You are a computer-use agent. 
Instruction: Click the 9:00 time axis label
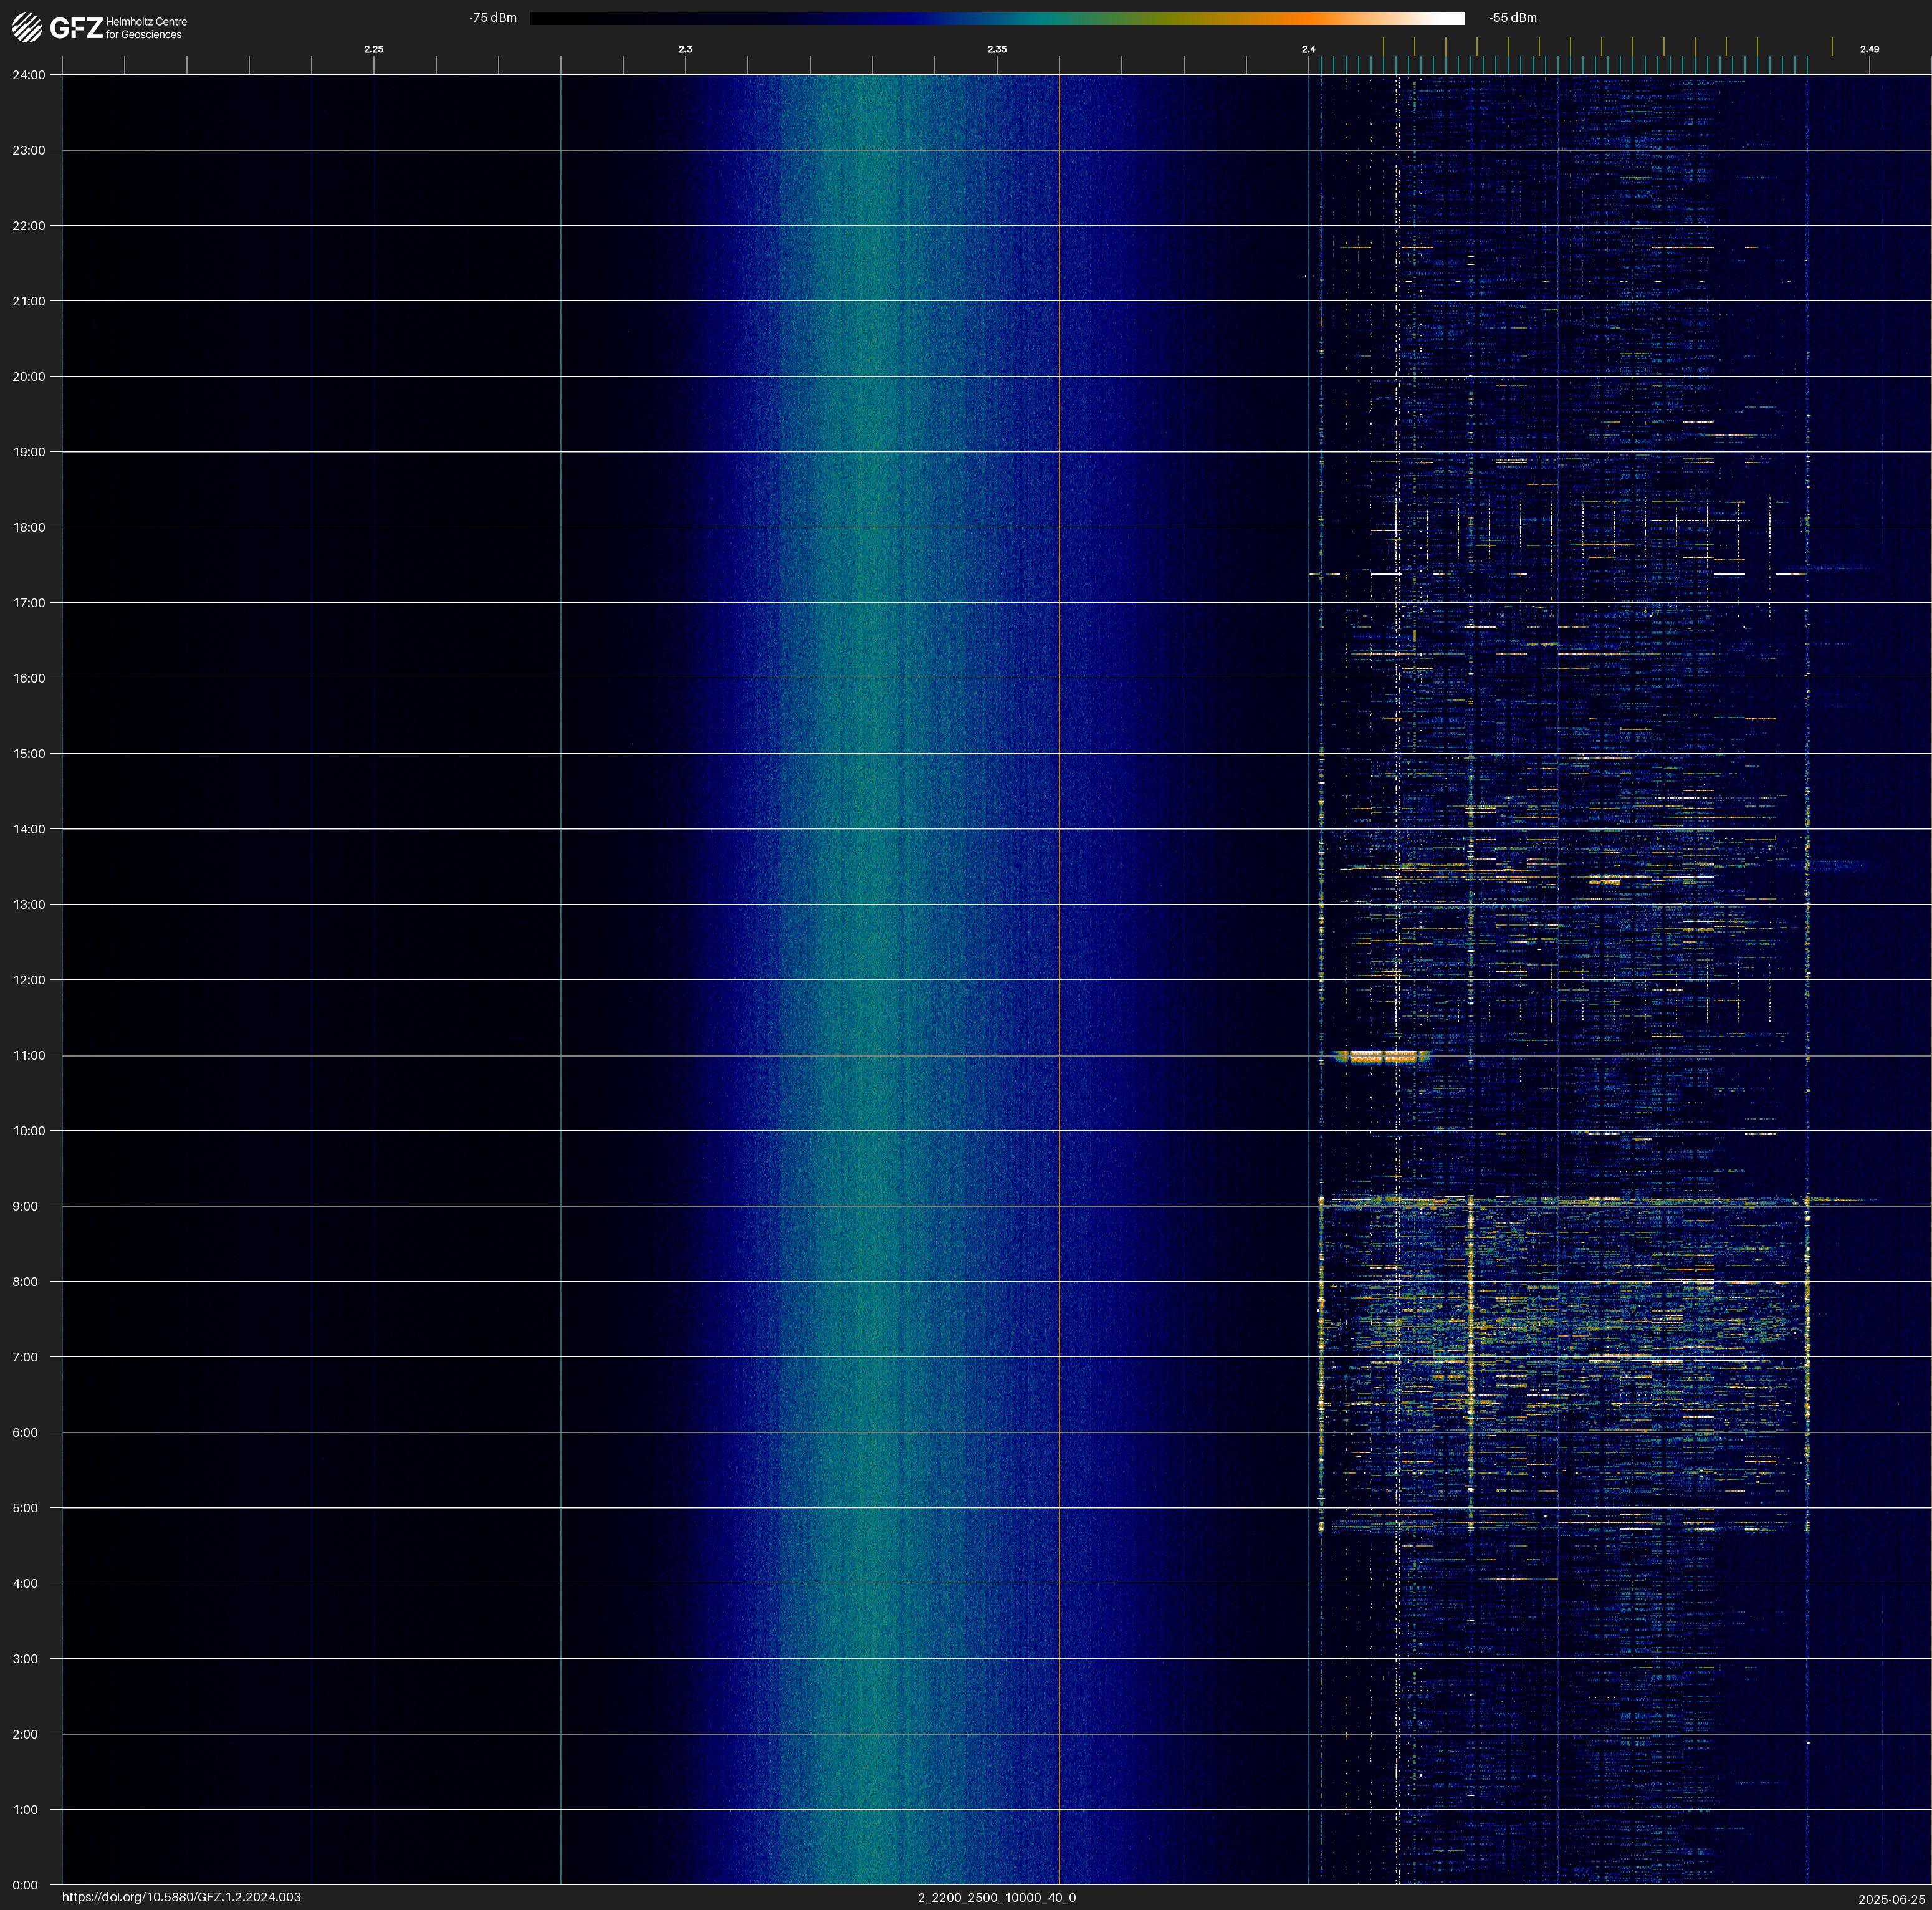[26, 1207]
